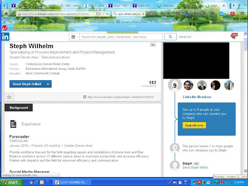This screenshot has width=248, height=186.
Task: Launch Internet Explorer from quick launch
Action: pyautogui.click(x=36, y=183)
